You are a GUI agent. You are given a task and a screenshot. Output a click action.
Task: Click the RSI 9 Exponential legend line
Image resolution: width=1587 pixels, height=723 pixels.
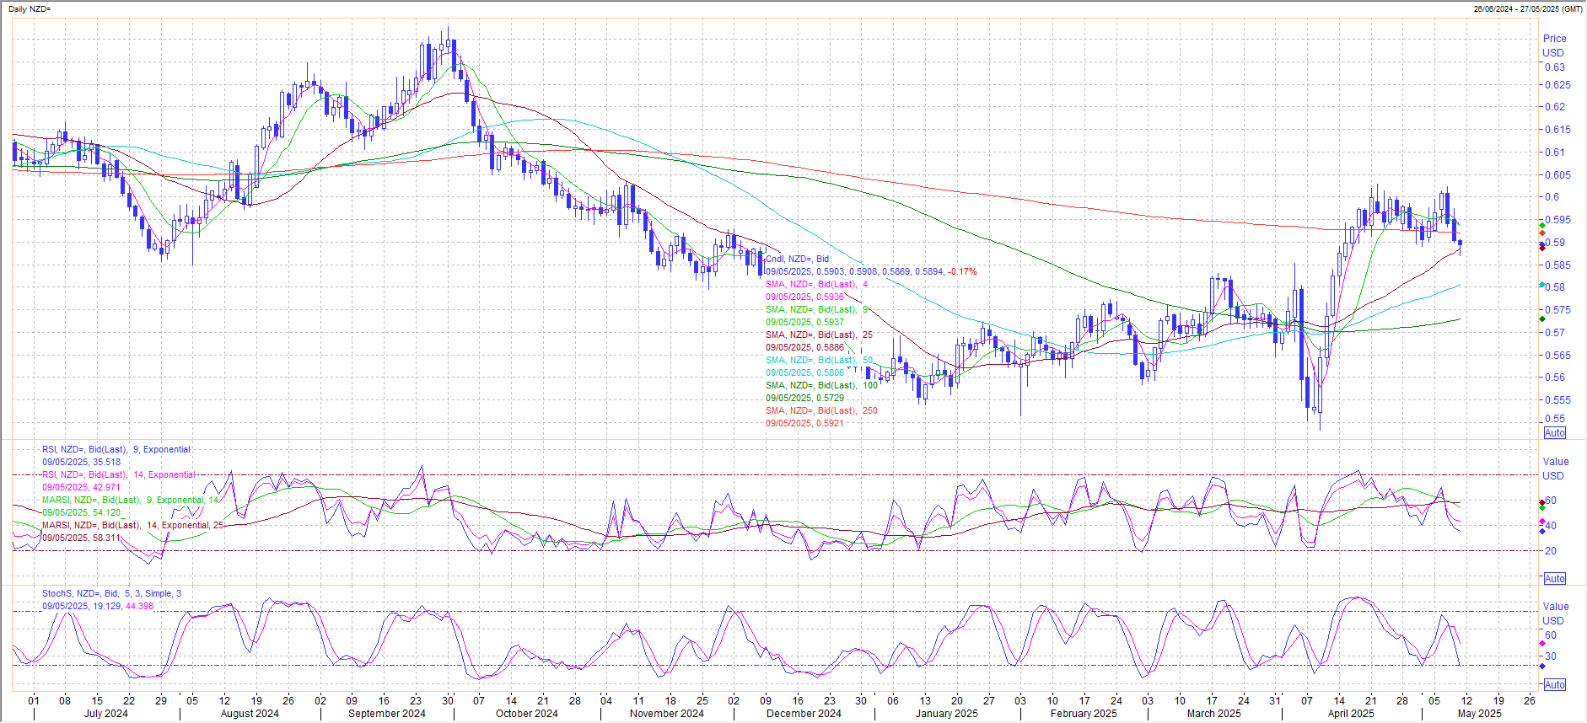click(116, 450)
